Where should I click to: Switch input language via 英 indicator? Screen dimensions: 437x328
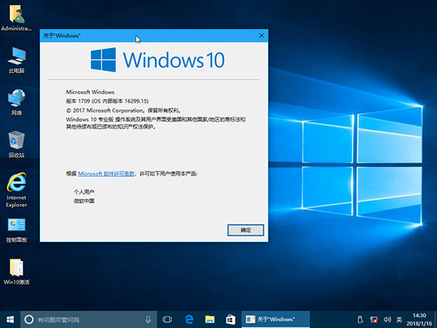398,319
